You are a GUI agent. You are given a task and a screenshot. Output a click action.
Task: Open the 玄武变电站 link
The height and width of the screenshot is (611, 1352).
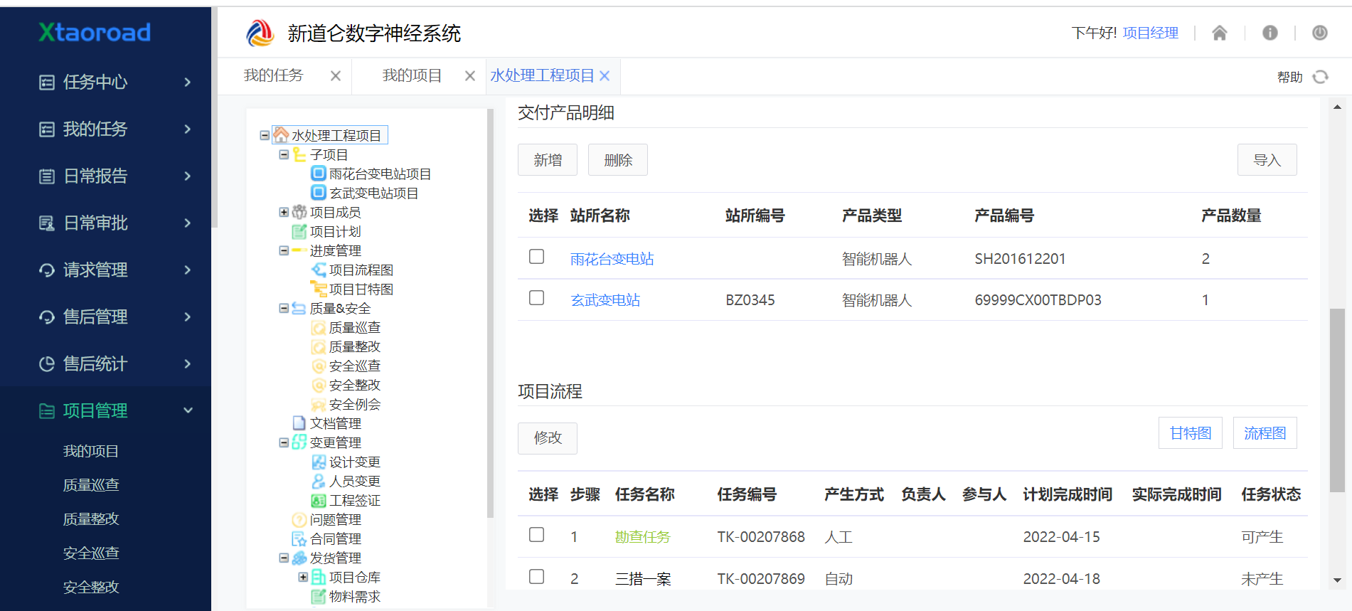point(605,300)
